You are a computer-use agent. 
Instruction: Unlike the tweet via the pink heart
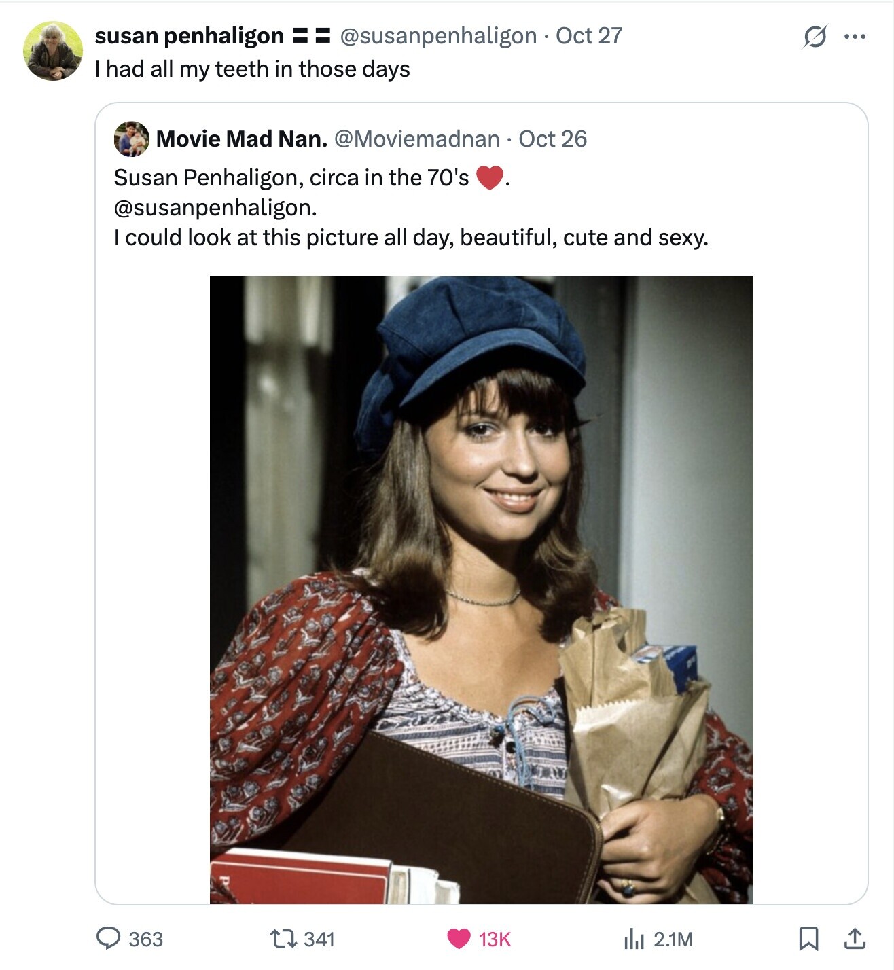click(459, 939)
